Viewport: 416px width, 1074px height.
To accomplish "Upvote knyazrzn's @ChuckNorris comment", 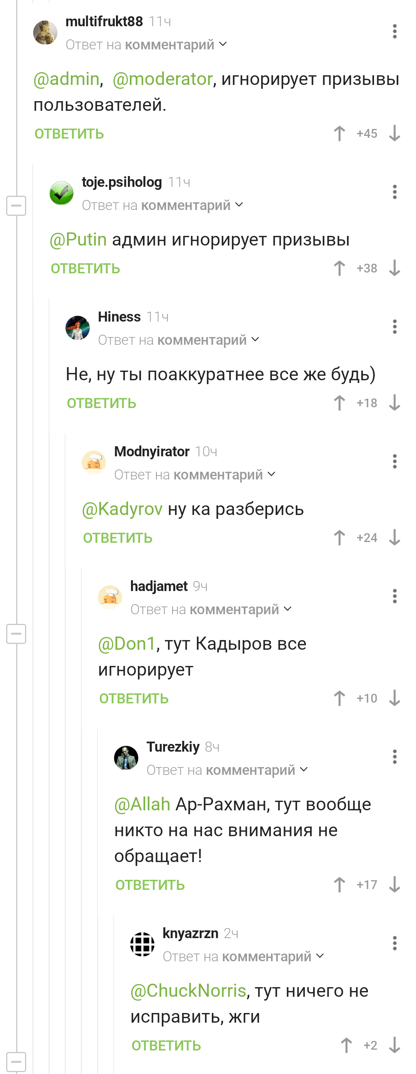I will 346,1045.
